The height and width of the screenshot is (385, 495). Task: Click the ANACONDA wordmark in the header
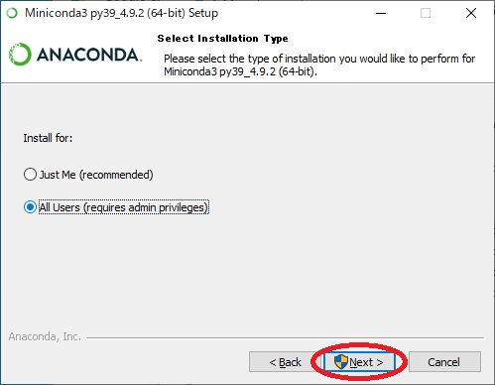point(89,55)
